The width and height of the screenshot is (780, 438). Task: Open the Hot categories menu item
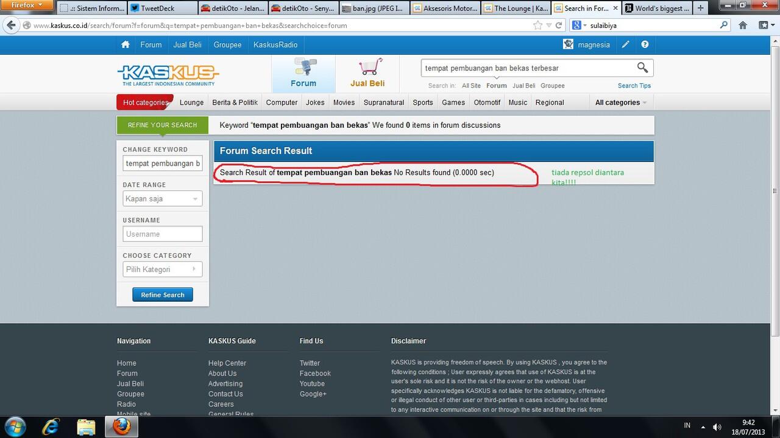tap(145, 102)
